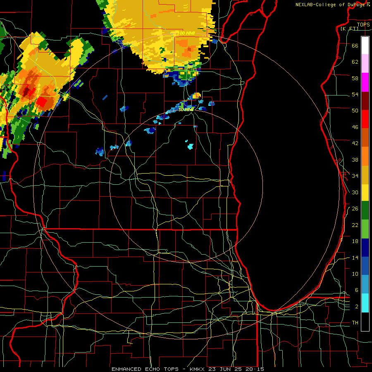372x372 pixels.
Task: Click the "62" legend value
Action: (355, 62)
